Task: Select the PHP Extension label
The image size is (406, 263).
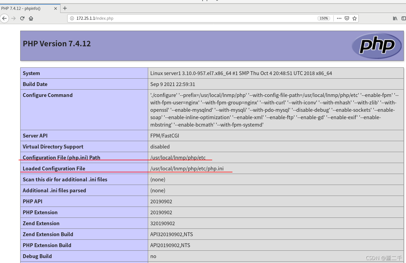Action: (x=40, y=212)
